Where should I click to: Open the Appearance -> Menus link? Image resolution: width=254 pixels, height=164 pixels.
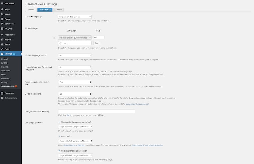click(x=74, y=145)
